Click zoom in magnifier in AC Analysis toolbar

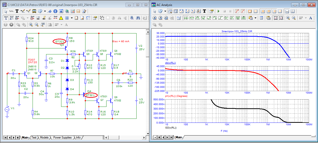[x=288, y=18]
